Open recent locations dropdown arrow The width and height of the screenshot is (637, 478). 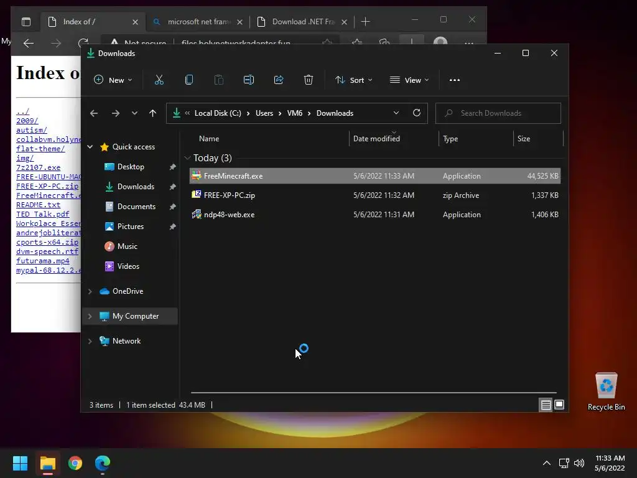coord(134,113)
